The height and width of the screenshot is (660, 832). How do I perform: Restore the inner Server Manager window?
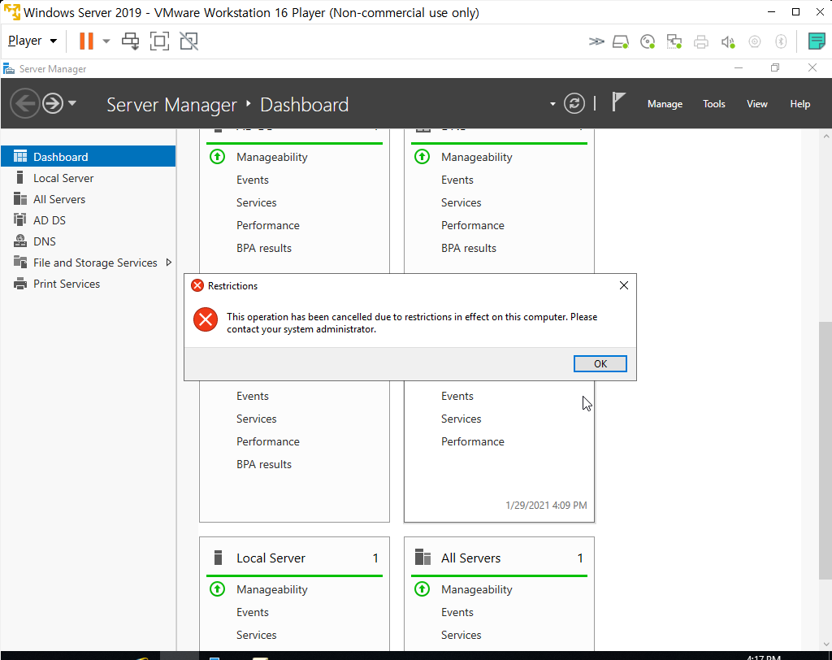coord(775,68)
